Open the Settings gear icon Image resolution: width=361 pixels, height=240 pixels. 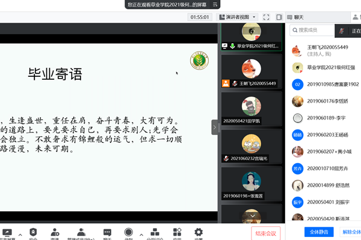coord(199,233)
